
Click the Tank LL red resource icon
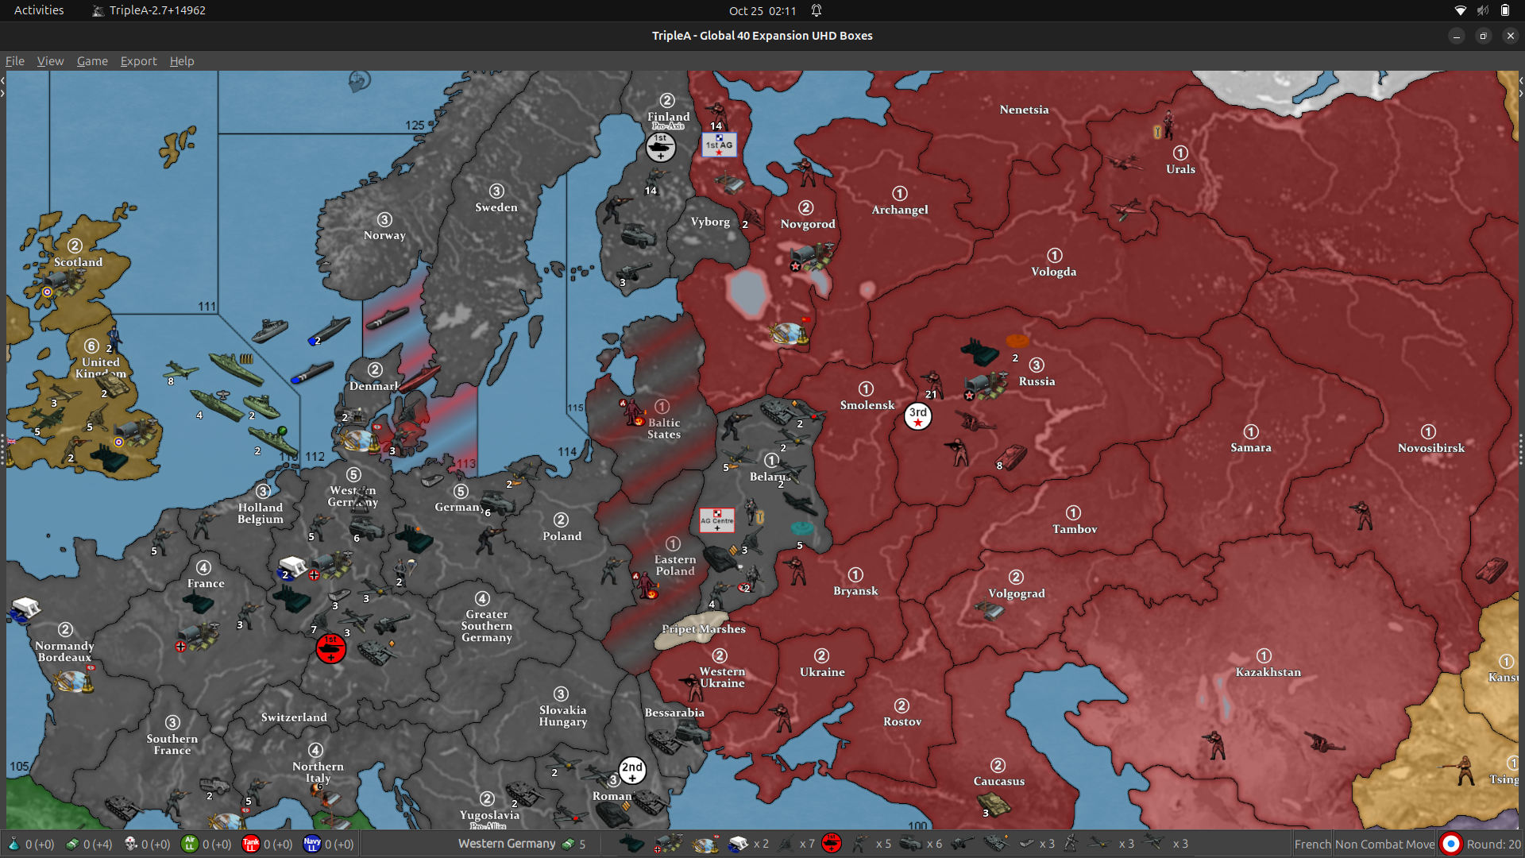pyautogui.click(x=250, y=844)
